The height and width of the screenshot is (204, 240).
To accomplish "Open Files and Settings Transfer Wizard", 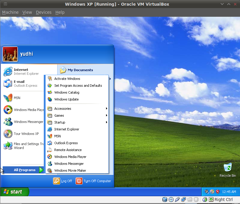I will click(x=23, y=146).
